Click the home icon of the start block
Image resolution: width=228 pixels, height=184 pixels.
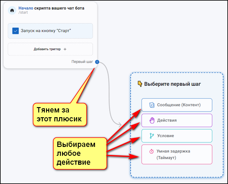click(x=12, y=10)
